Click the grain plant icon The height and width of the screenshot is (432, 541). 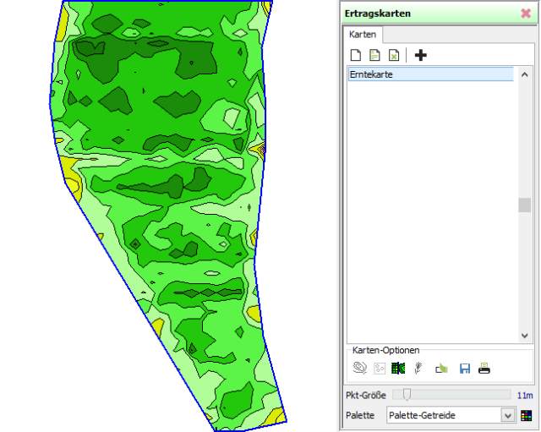click(418, 368)
